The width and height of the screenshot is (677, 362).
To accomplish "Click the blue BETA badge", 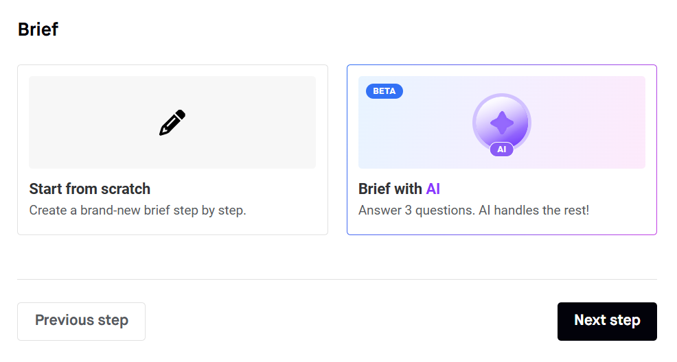I will (x=385, y=91).
